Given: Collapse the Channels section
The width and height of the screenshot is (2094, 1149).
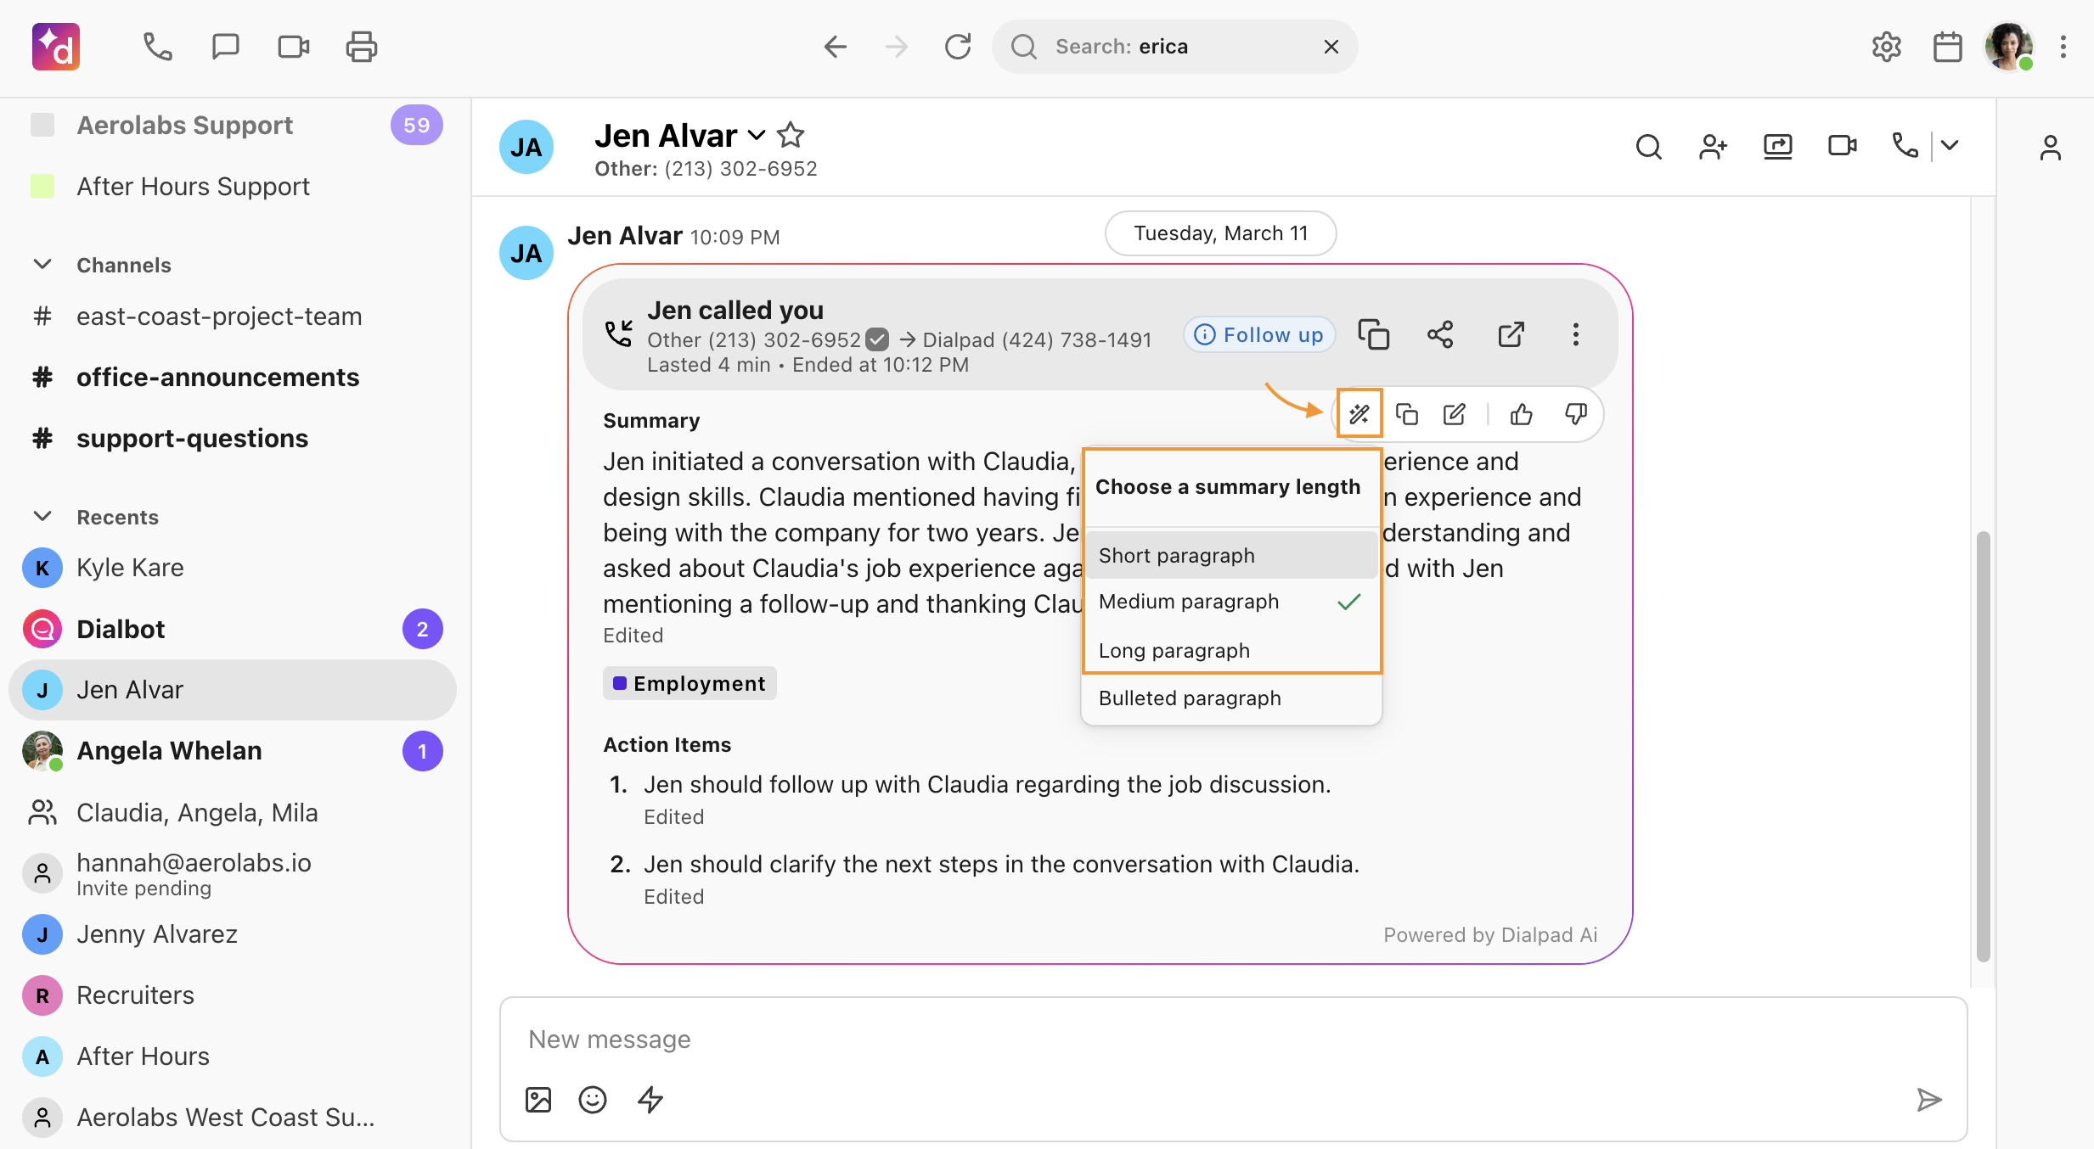Looking at the screenshot, I should (42, 265).
